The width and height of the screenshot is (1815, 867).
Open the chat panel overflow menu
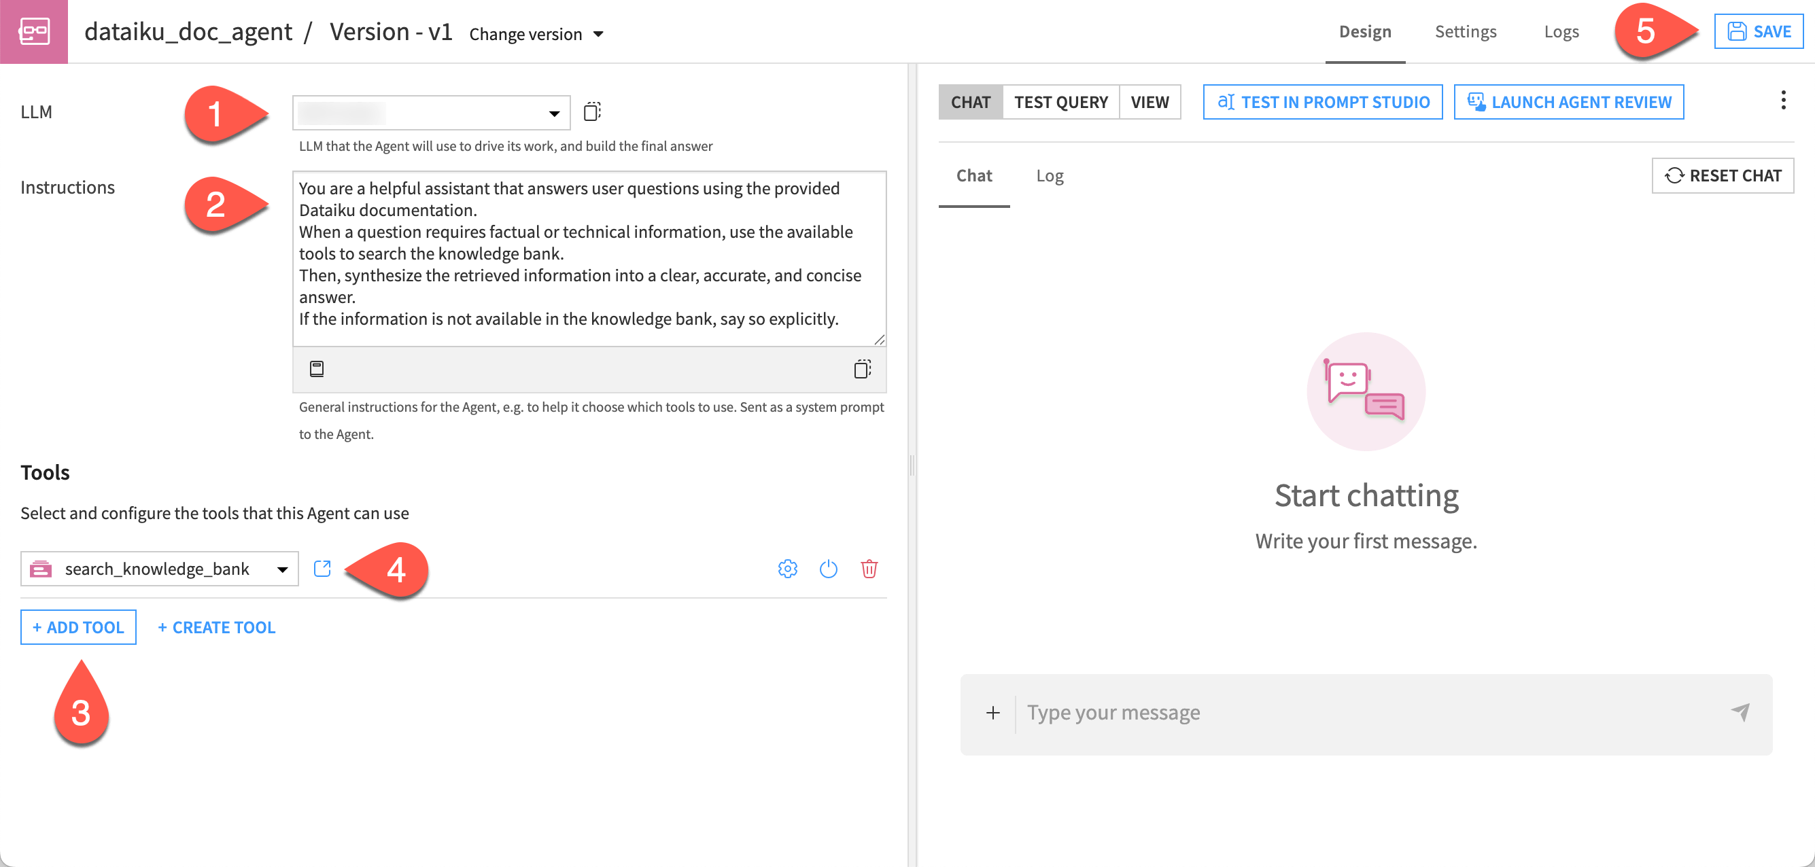(1783, 101)
